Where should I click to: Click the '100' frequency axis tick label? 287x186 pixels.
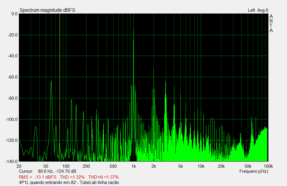pyautogui.click(x=66, y=166)
